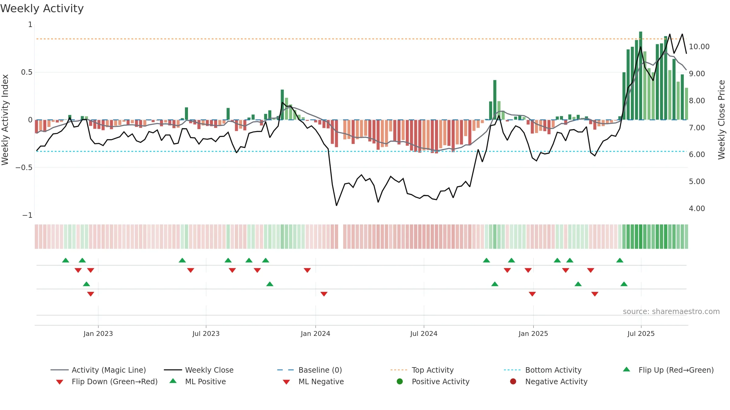Toggle the Activity (Magic Line) legend entry
Image resolution: width=730 pixels, height=410 pixels.
[x=98, y=370]
